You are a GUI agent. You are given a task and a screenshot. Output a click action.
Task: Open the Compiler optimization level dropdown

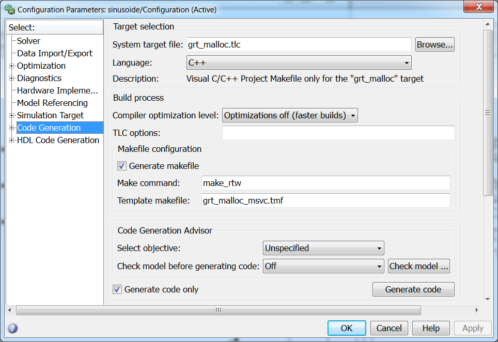290,115
